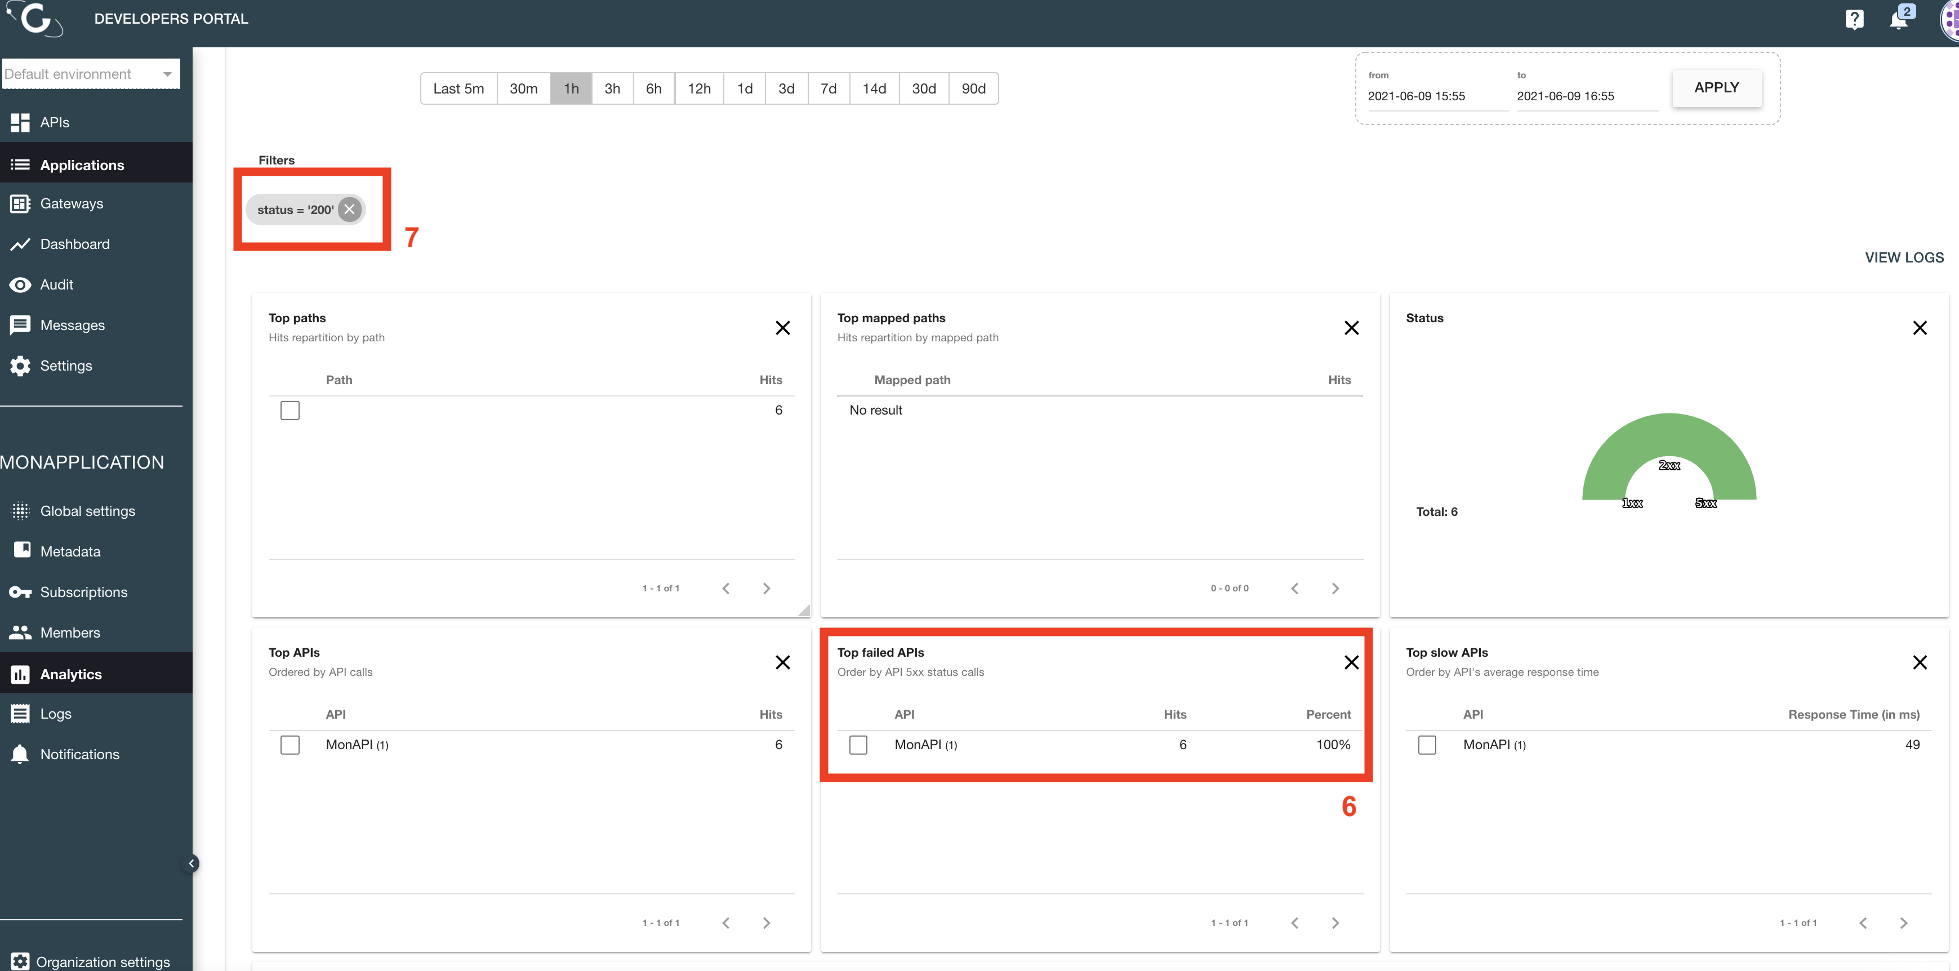Viewport: 1959px width, 971px height.
Task: Collapse the sidebar with the chevron handle
Action: click(191, 863)
